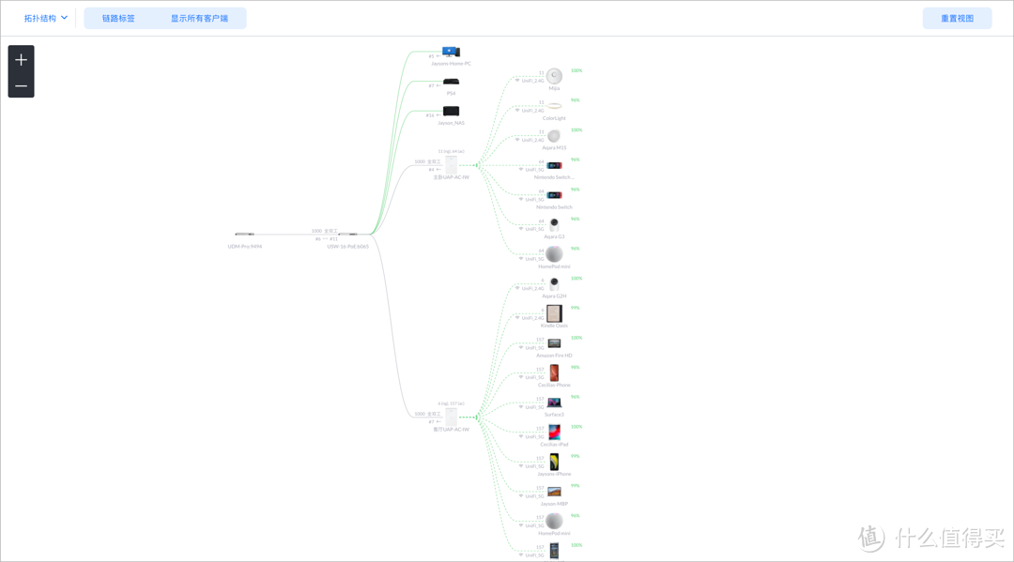Click the Jaysons-Home-PC label
Viewport: 1014px width, 562px height.
(451, 63)
